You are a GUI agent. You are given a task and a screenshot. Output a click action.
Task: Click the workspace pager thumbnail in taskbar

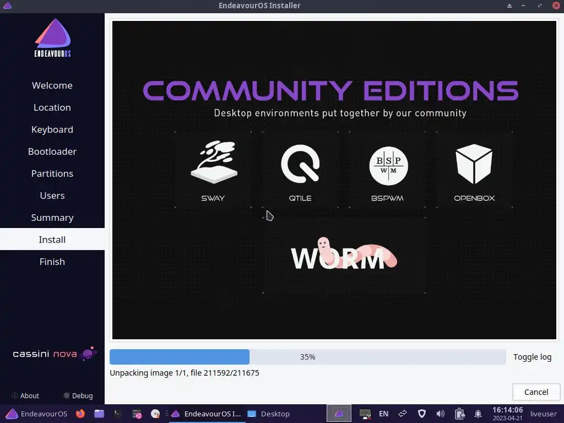pyautogui.click(x=339, y=414)
